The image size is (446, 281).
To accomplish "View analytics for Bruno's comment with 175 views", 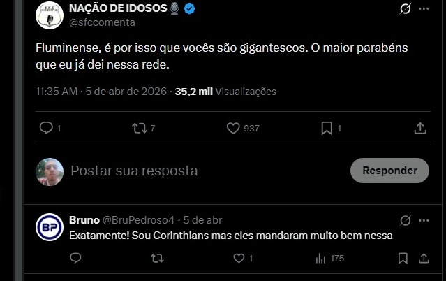I will point(321,258).
